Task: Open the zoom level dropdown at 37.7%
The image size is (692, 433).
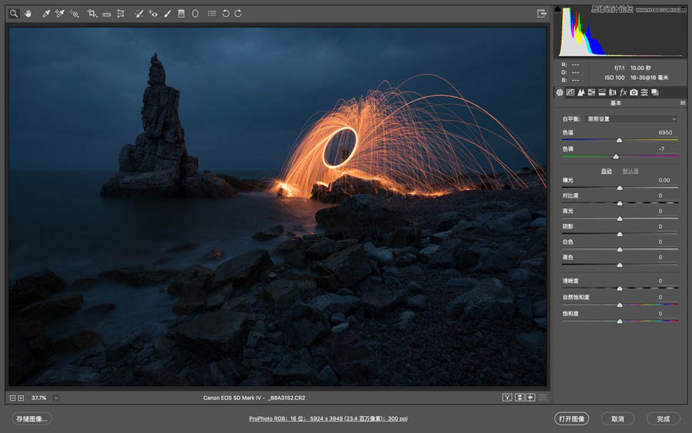Action: point(56,398)
